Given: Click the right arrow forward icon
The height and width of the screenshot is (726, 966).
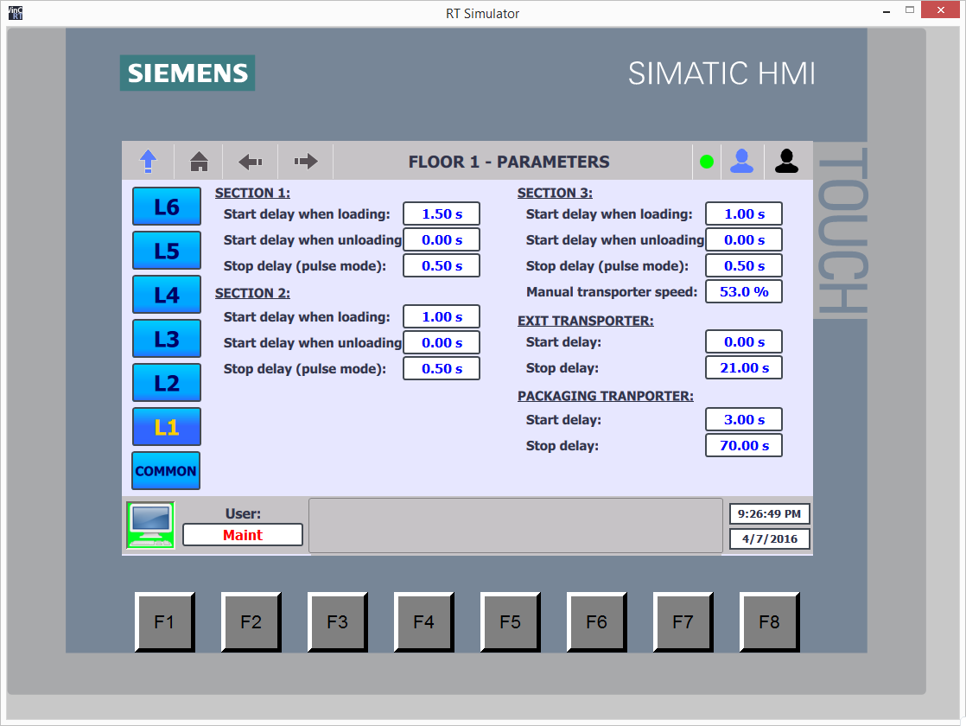Looking at the screenshot, I should click(306, 161).
